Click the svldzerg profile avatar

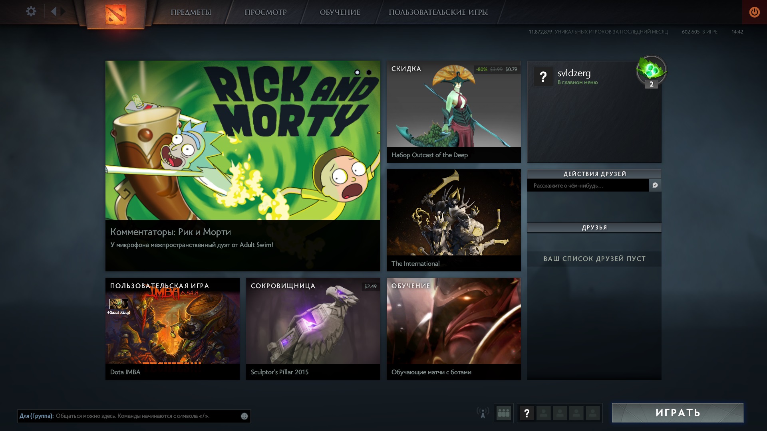click(543, 77)
